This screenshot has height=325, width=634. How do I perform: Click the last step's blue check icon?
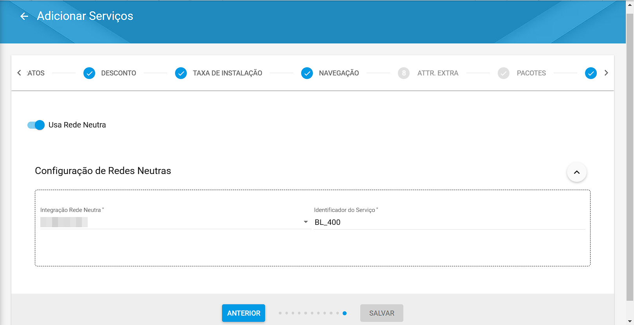click(591, 73)
